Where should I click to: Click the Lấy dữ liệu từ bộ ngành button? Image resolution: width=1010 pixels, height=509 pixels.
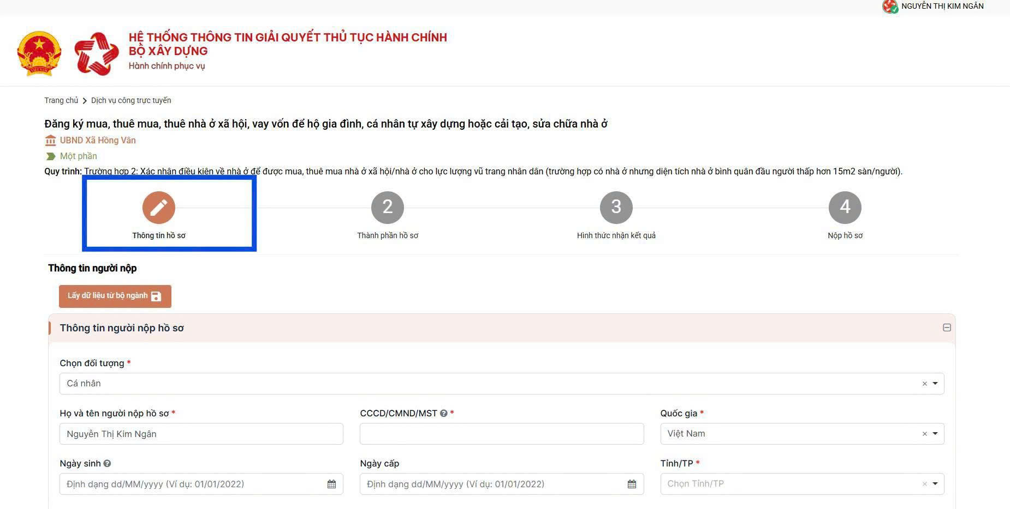coord(115,296)
